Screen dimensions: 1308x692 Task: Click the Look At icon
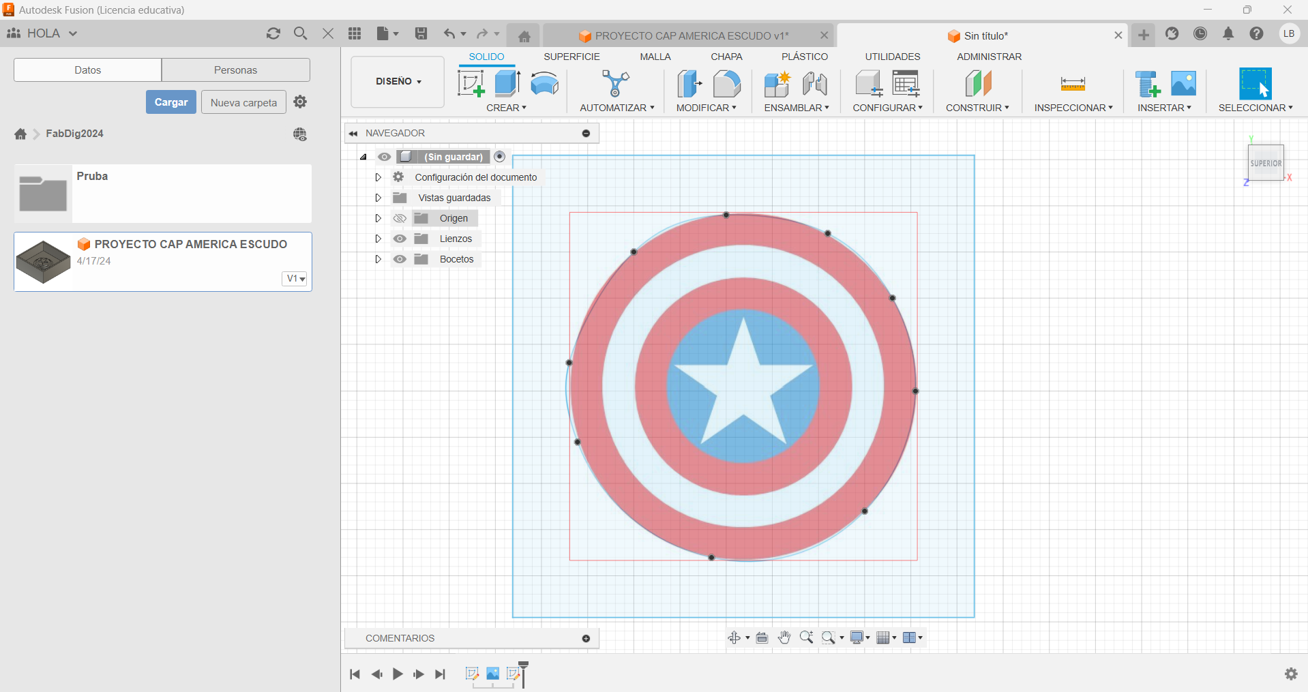click(x=762, y=637)
